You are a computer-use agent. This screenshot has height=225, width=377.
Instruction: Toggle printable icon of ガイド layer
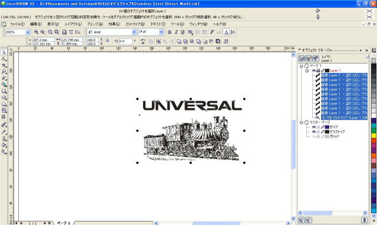pyautogui.click(x=318, y=127)
